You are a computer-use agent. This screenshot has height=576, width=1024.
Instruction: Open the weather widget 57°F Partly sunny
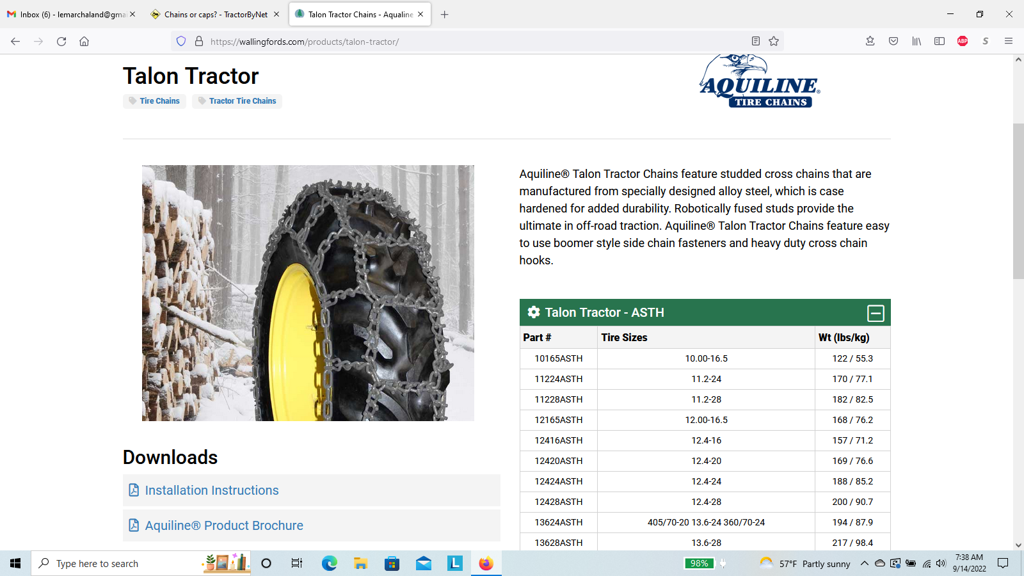[x=805, y=563]
